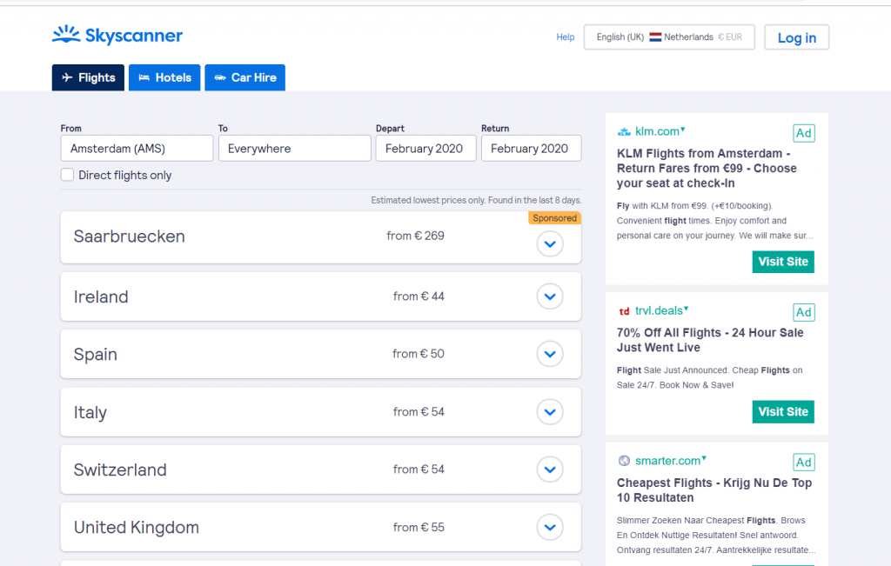The width and height of the screenshot is (891, 566).
Task: Select the Switzerland destination name
Action: point(120,469)
